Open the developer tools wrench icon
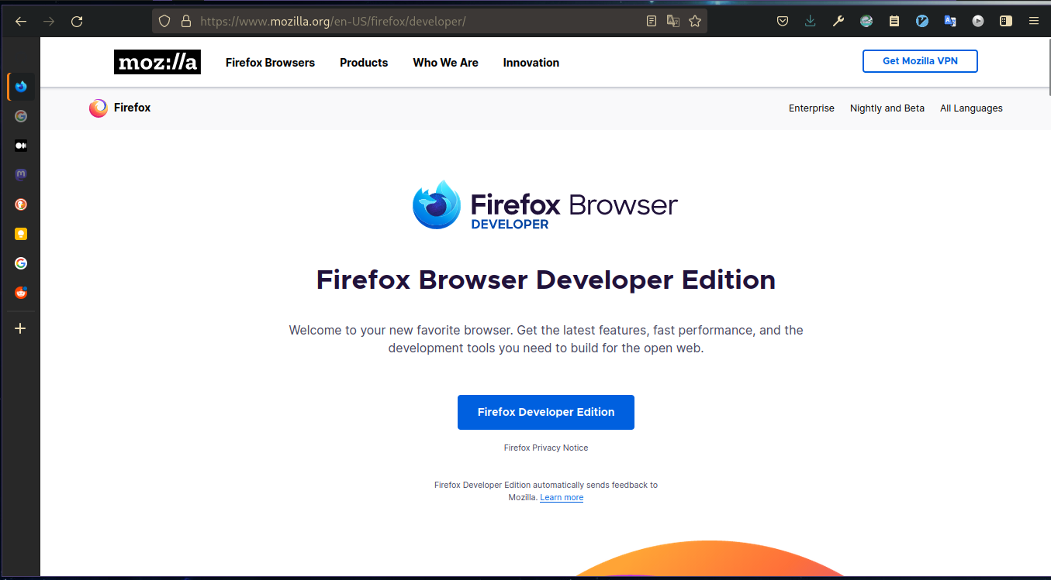This screenshot has width=1051, height=580. (838, 22)
